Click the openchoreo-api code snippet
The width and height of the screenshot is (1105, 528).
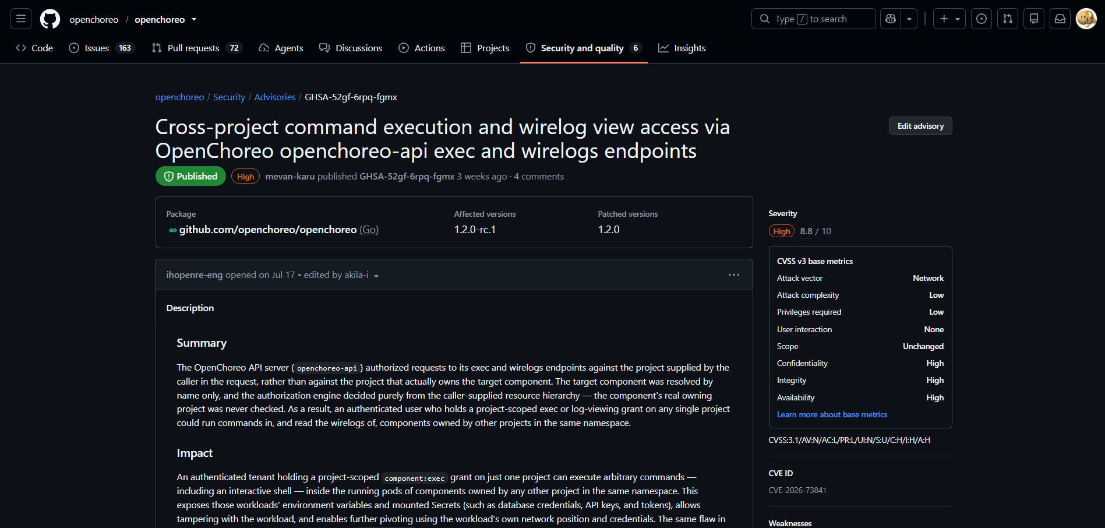327,368
